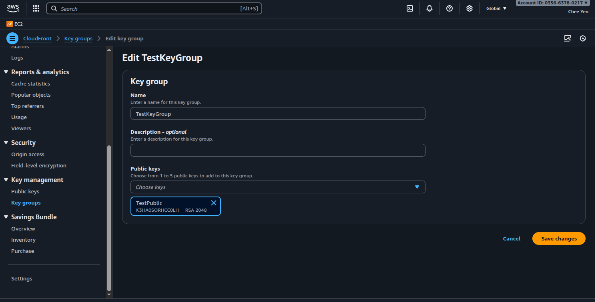The image size is (596, 302).
Task: Go to Key groups breadcrumb link
Action: click(78, 38)
